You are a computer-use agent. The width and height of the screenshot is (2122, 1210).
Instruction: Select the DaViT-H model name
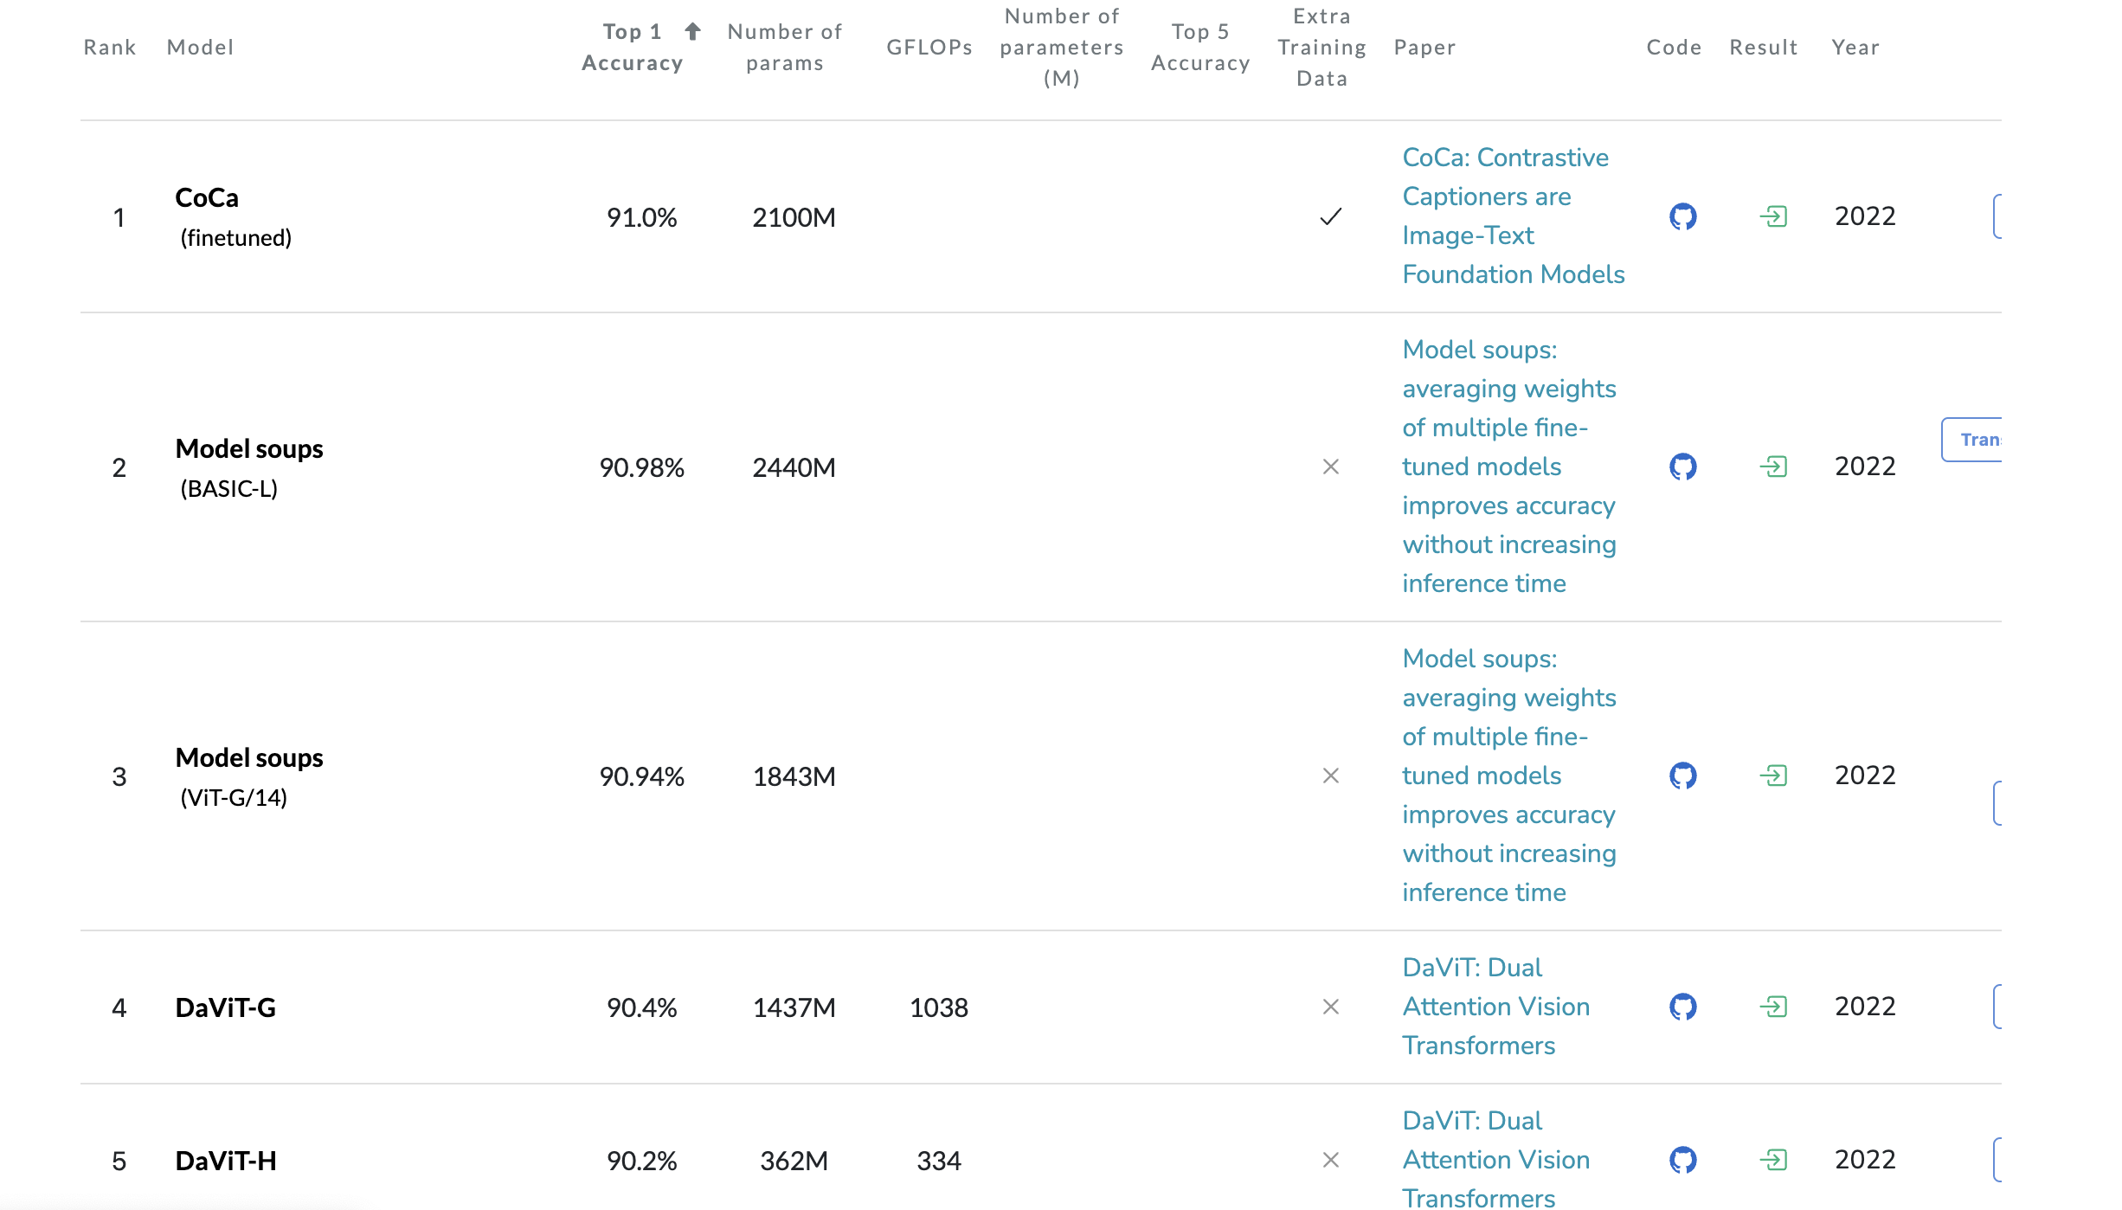pyautogui.click(x=226, y=1161)
